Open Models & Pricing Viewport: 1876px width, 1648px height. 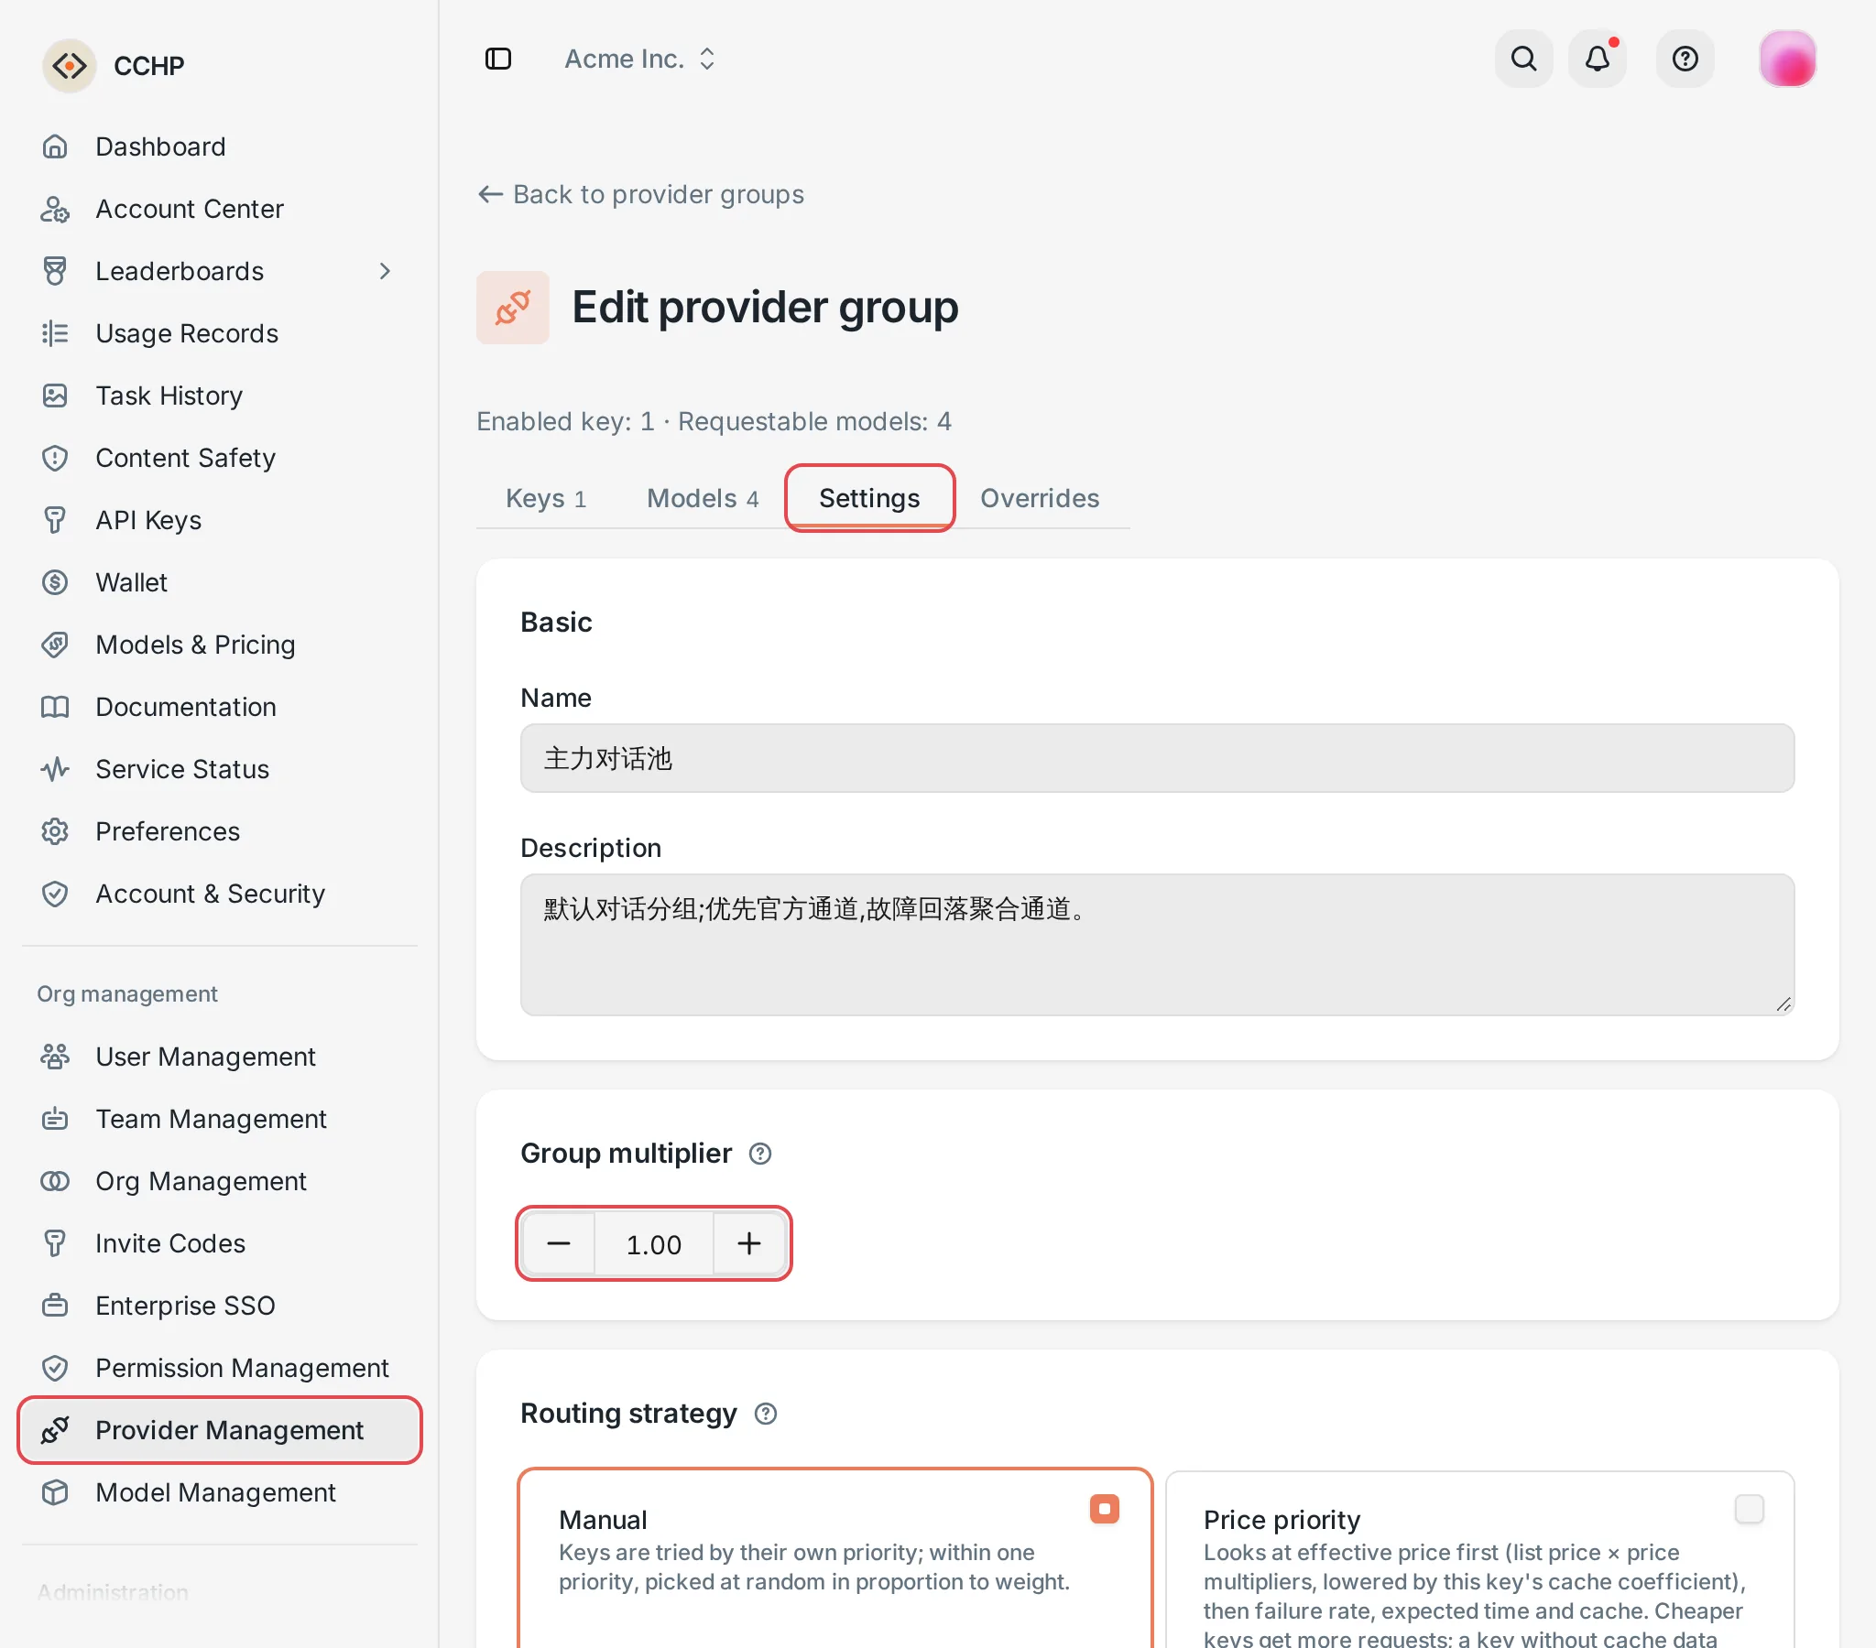point(219,645)
